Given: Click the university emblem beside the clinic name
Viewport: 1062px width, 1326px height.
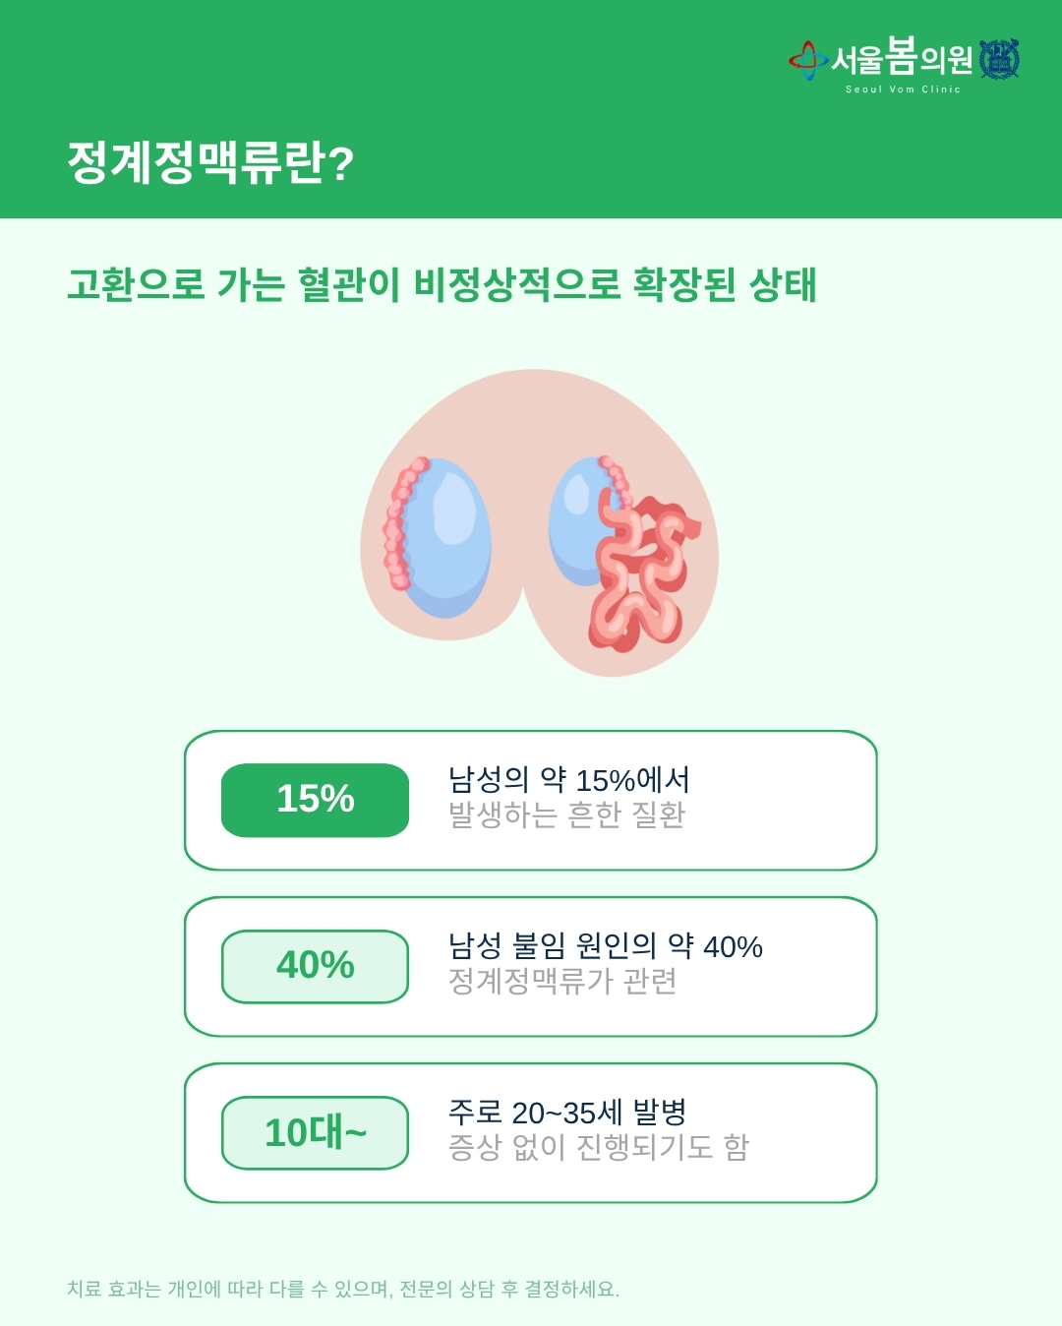Looking at the screenshot, I should tap(1000, 59).
